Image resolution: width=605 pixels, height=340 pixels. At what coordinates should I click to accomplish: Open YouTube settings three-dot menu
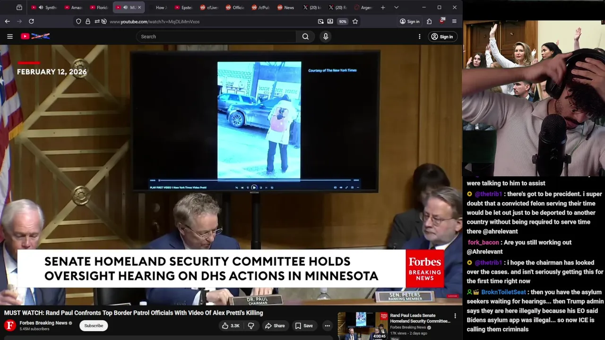click(x=419, y=36)
